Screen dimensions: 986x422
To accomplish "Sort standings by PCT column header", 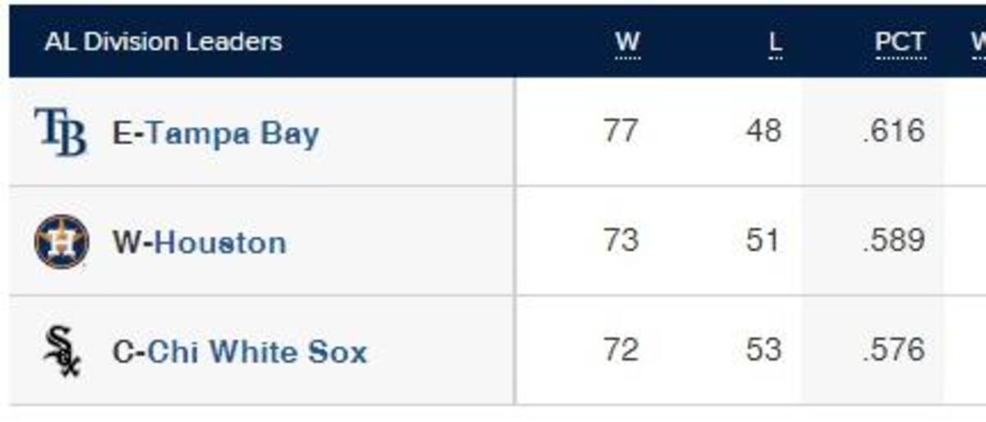I will click(900, 43).
